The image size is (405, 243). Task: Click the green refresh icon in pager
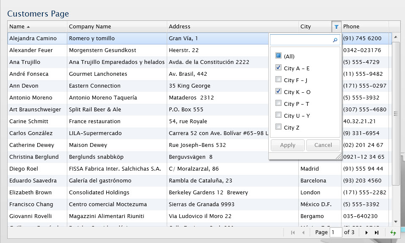[393, 232]
